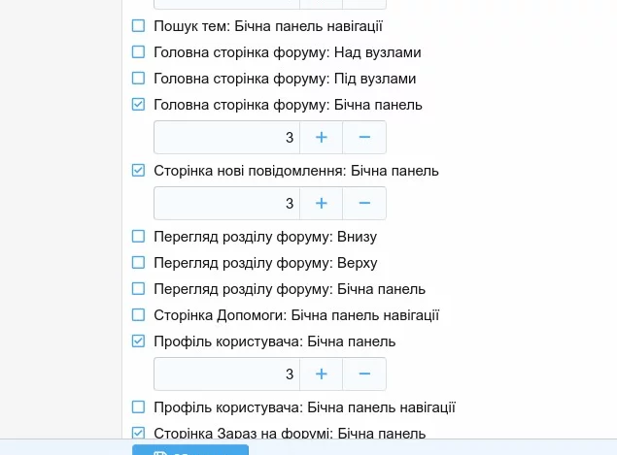The height and width of the screenshot is (455, 617).
Task: Click number field under Головна сторінка форуму: Бічна панель
Action: click(226, 137)
